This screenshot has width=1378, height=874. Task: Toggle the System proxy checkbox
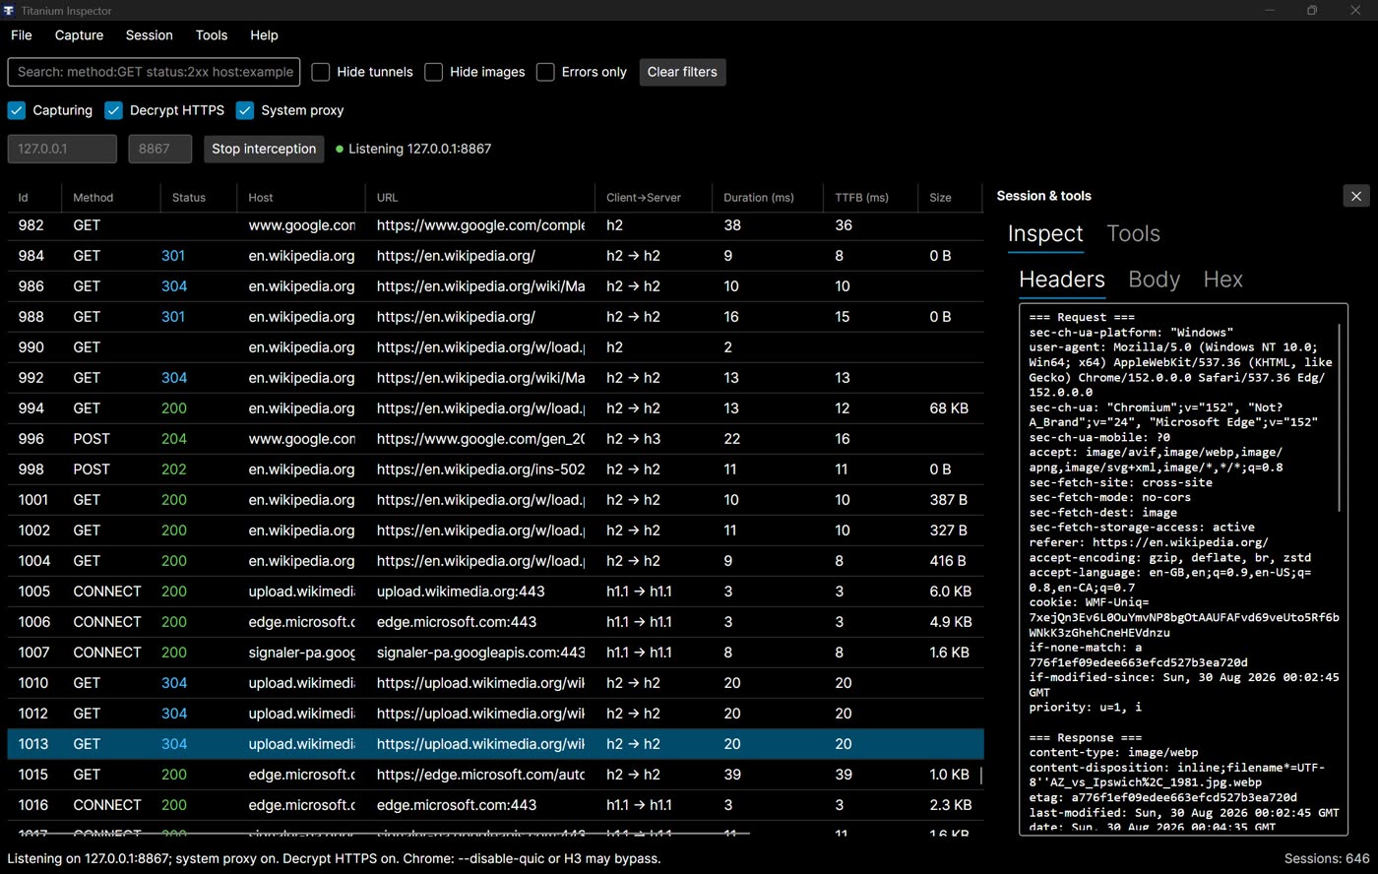coord(245,110)
